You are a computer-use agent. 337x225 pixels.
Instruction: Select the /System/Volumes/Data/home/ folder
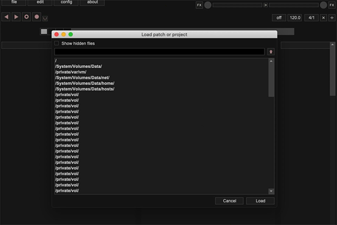85,83
